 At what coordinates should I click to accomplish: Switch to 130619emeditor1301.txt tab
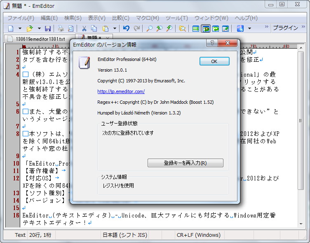pos(39,39)
